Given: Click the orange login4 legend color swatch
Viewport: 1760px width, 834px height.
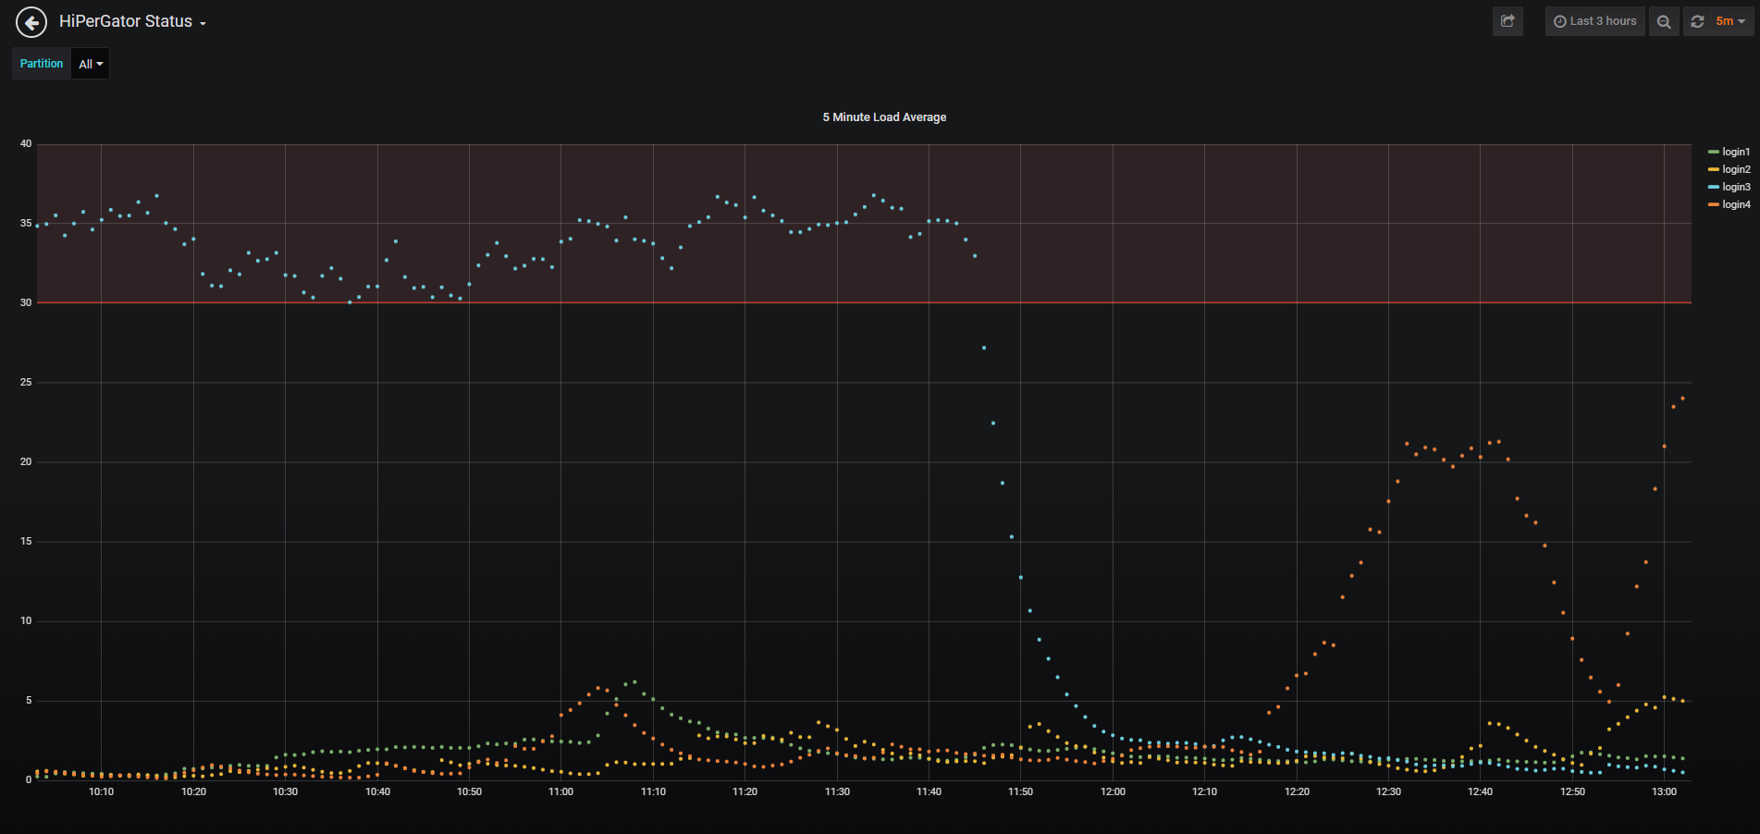Looking at the screenshot, I should coord(1713,204).
